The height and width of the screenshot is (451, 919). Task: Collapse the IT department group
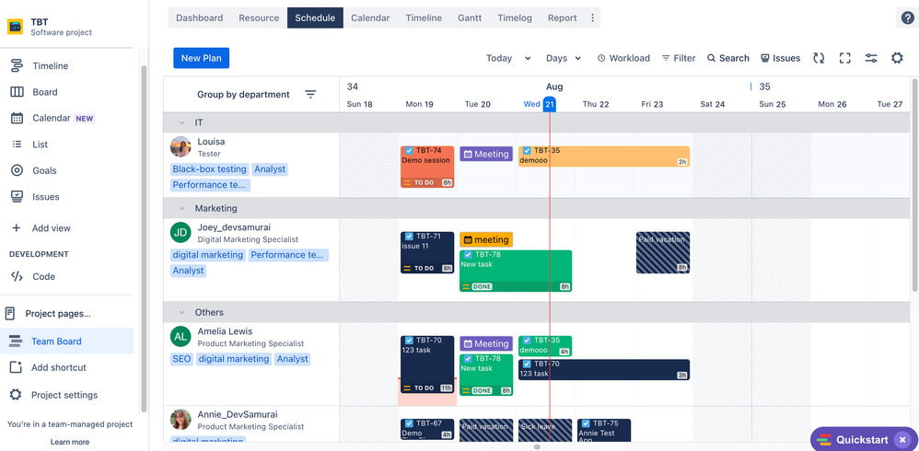(181, 122)
